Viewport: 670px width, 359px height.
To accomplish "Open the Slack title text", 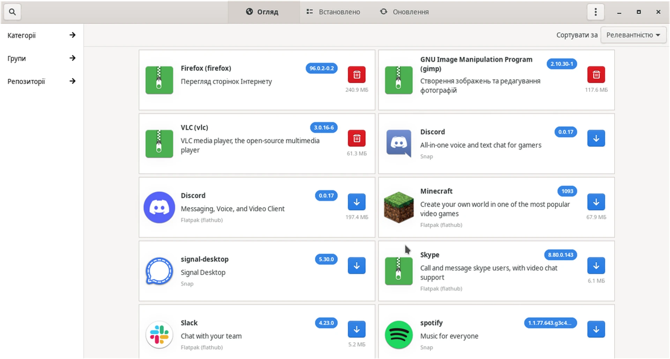I will (x=189, y=323).
